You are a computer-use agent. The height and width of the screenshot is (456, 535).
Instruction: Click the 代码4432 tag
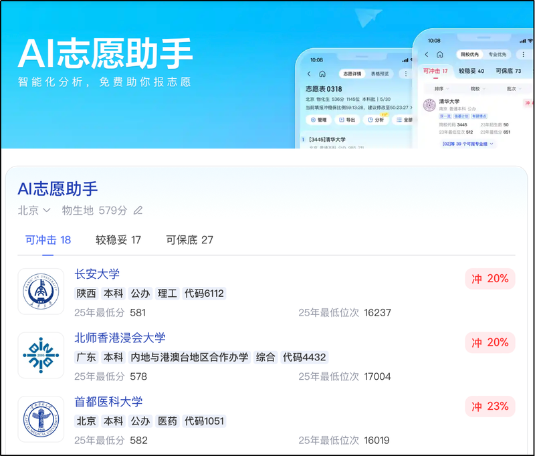click(x=304, y=357)
